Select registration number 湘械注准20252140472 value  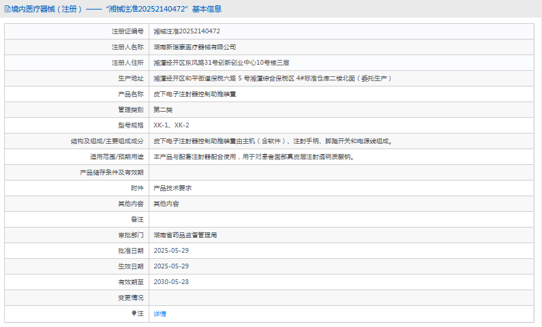[x=187, y=31]
